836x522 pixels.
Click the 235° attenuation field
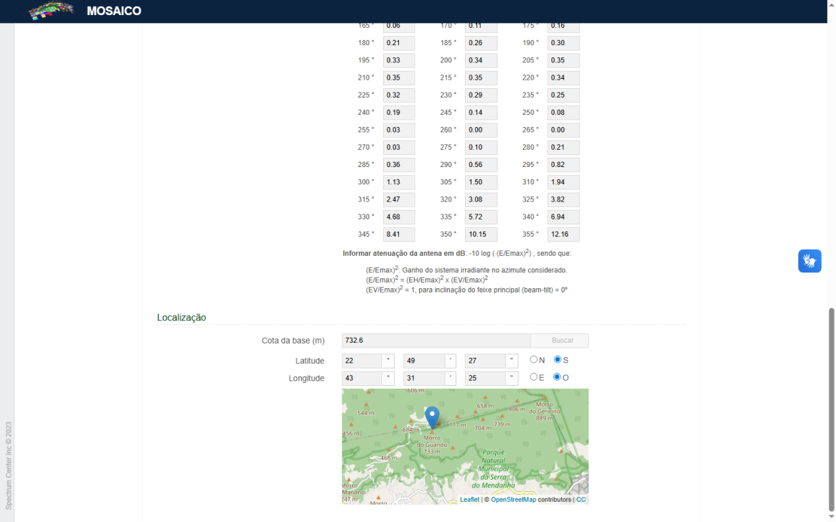[x=563, y=95]
